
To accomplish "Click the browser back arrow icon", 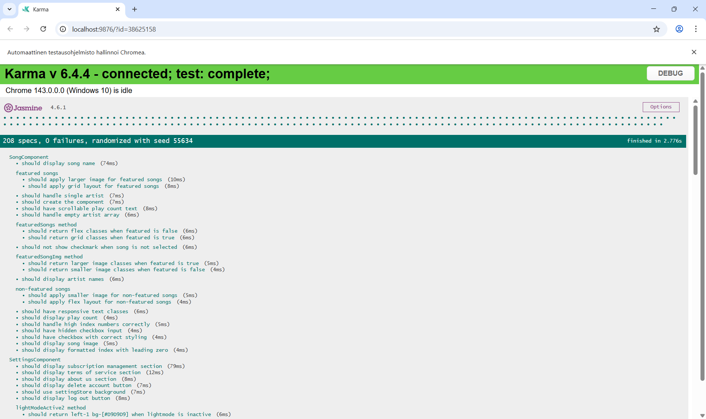I will pyautogui.click(x=10, y=29).
